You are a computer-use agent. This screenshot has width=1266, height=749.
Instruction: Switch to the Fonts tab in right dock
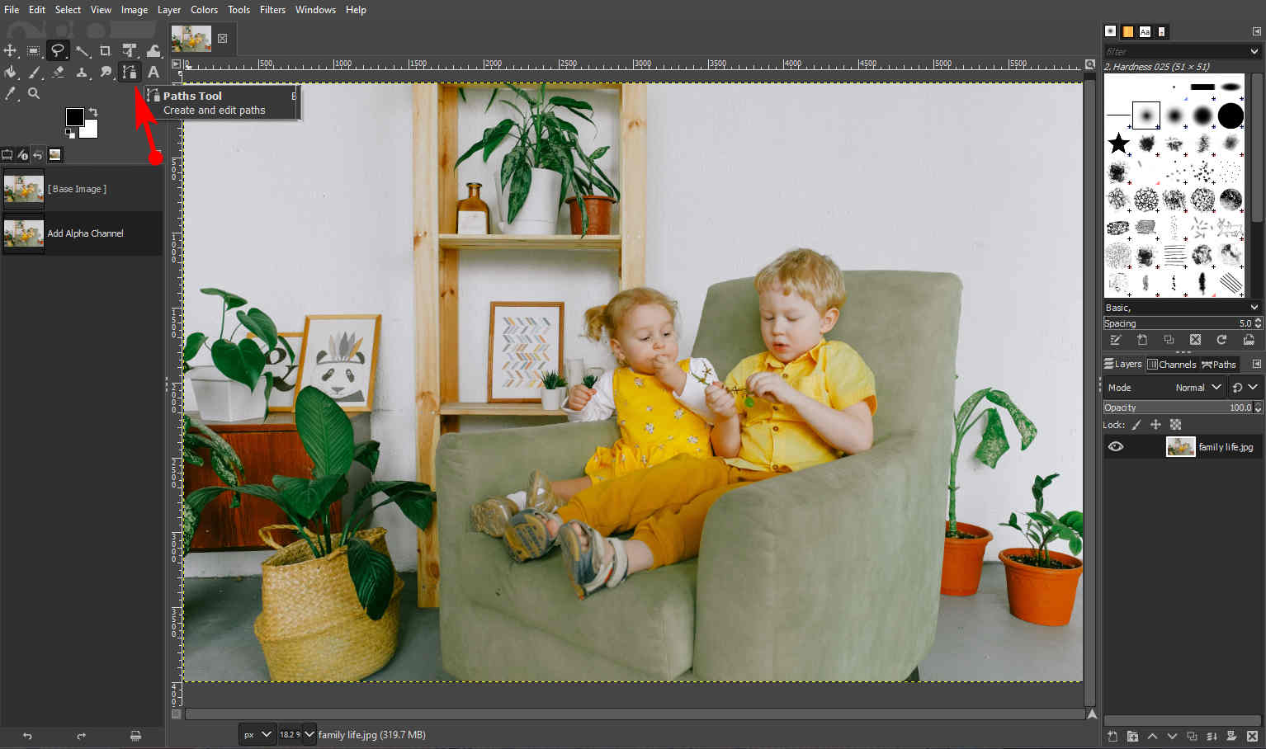[1145, 31]
